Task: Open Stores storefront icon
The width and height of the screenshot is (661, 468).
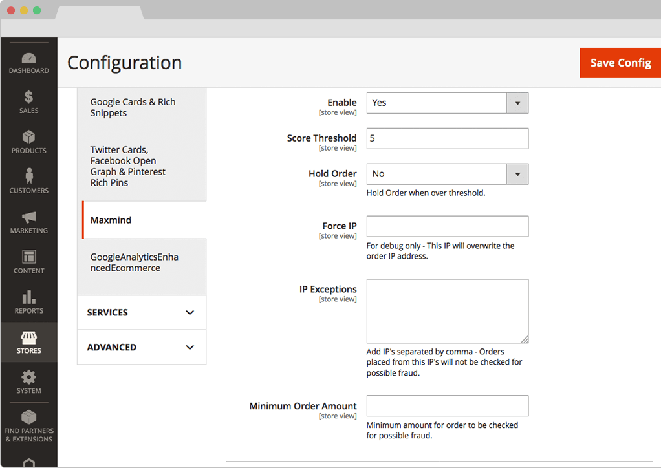Action: click(28, 337)
